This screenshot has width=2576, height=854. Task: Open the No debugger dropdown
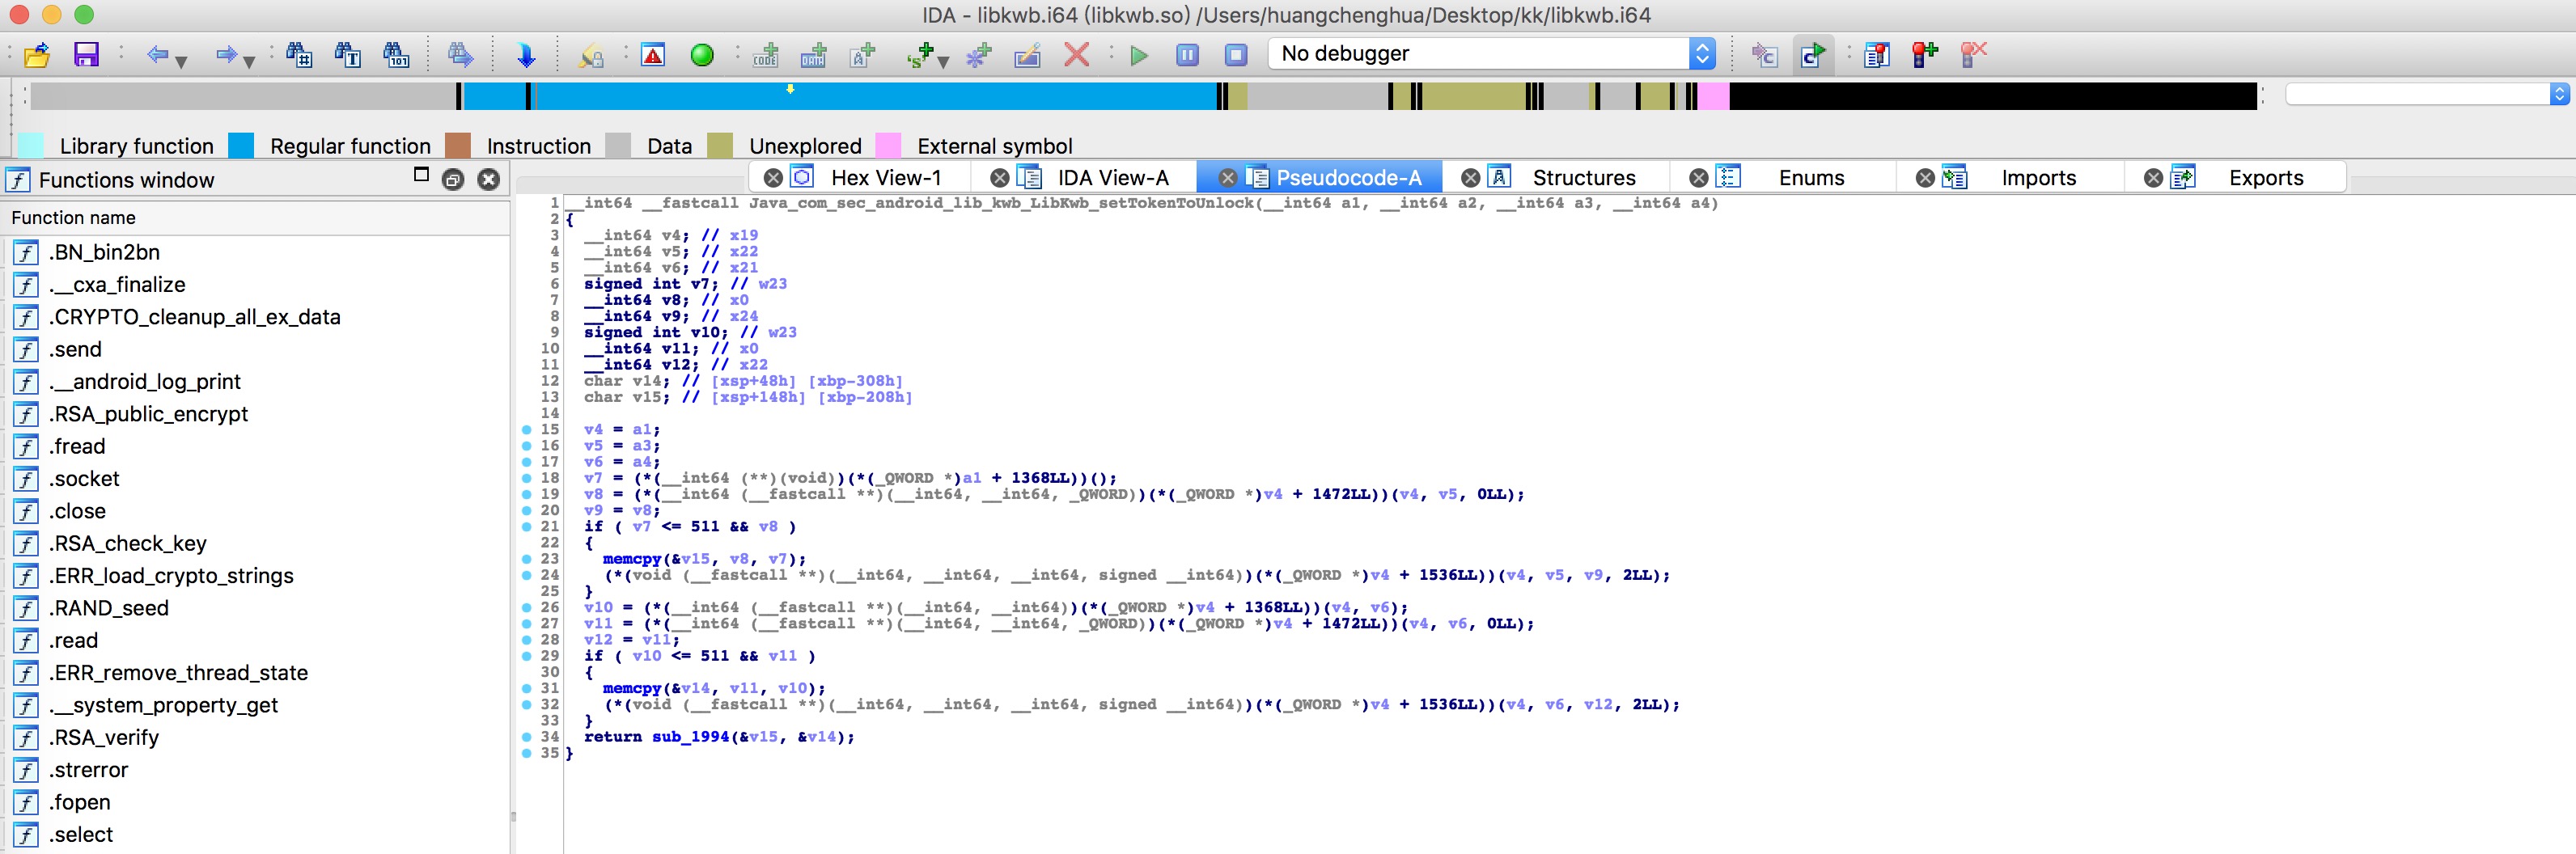pyautogui.click(x=1492, y=54)
